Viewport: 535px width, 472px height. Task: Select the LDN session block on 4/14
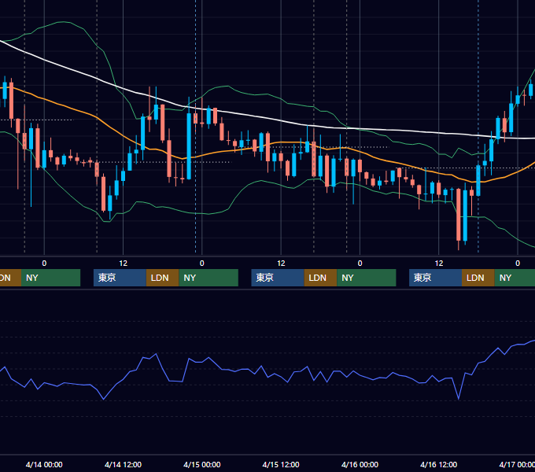[162, 278]
